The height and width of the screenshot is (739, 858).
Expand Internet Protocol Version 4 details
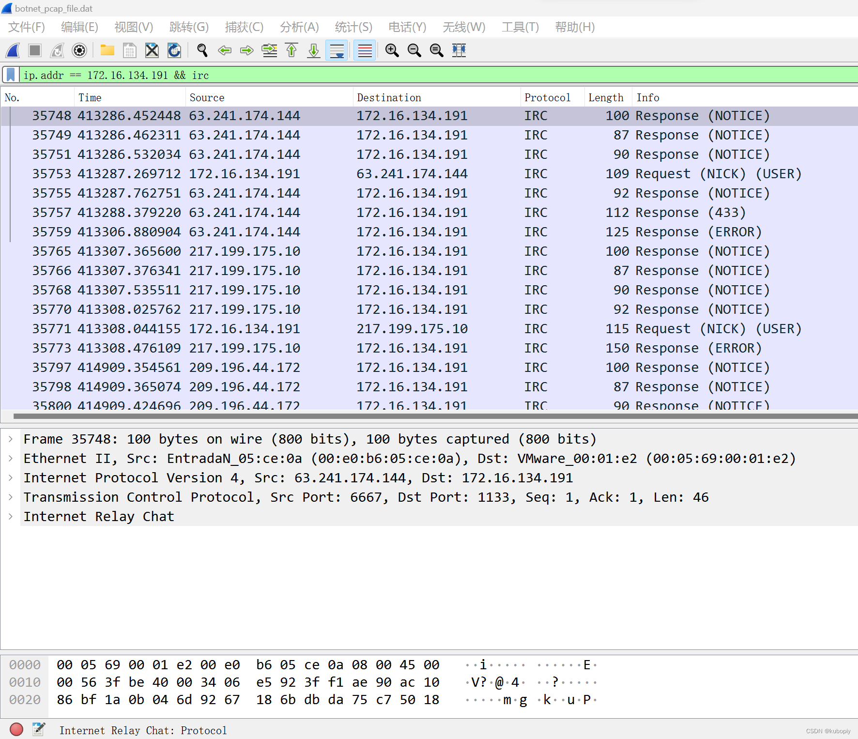[x=11, y=477]
